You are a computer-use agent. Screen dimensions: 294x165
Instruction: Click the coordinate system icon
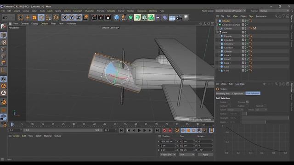point(85,17)
